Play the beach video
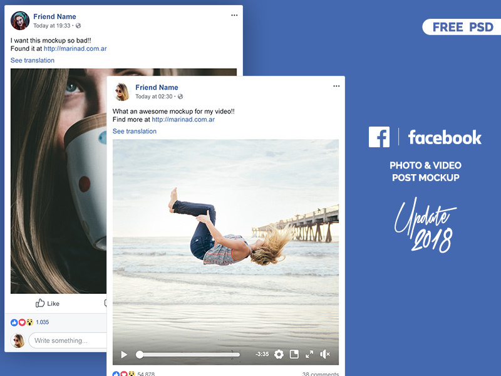Viewport: 501px width, 376px height. (x=124, y=354)
